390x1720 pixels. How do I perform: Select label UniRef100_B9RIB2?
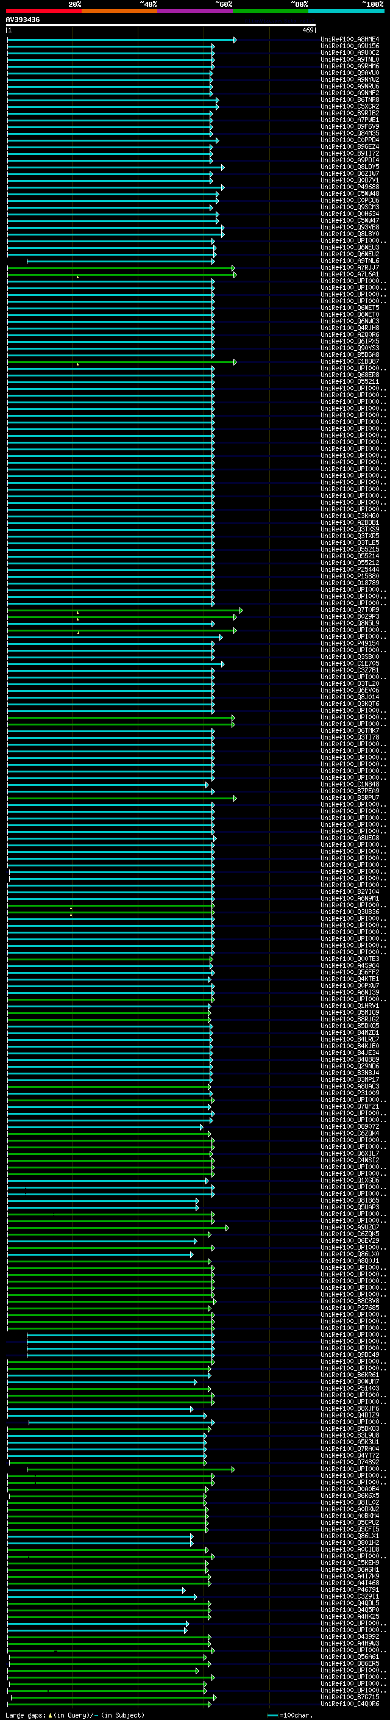tap(350, 113)
